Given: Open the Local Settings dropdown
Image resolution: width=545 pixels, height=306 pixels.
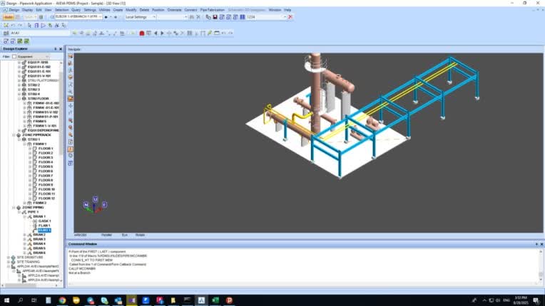Looking at the screenshot, I should (x=154, y=17).
